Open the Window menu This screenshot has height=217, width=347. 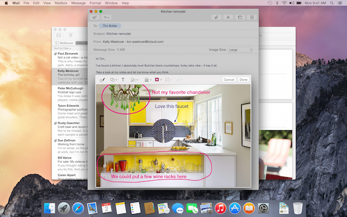point(111,3)
